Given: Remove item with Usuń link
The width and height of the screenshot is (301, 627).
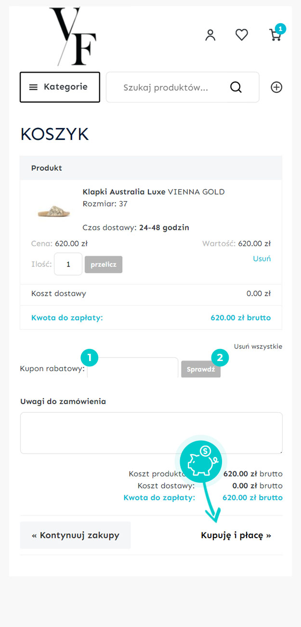Looking at the screenshot, I should pyautogui.click(x=262, y=259).
